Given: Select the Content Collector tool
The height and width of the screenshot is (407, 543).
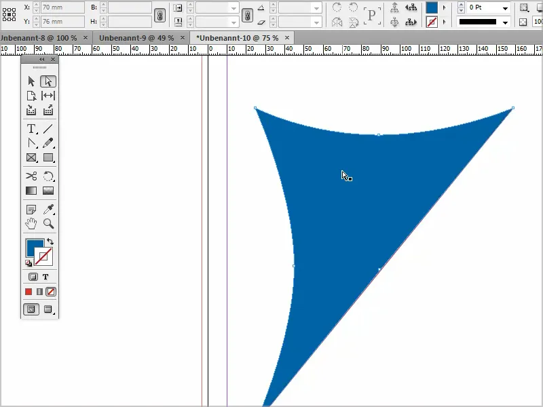Looking at the screenshot, I should 31,111.
